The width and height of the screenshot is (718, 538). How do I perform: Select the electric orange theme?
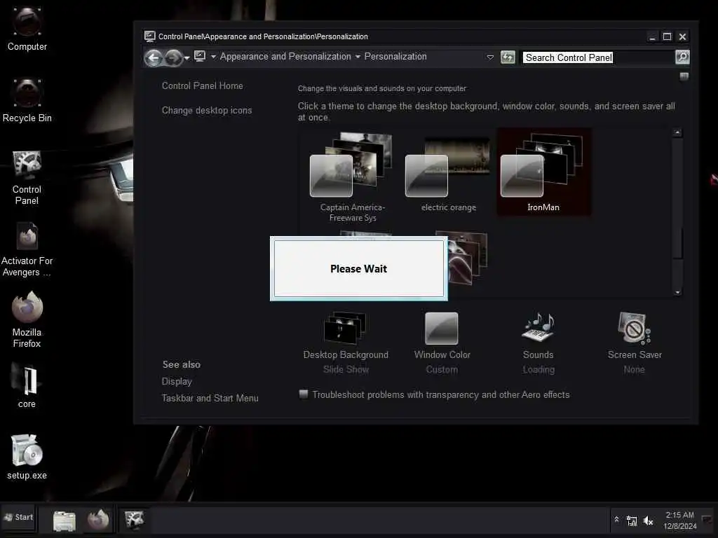tap(448, 174)
